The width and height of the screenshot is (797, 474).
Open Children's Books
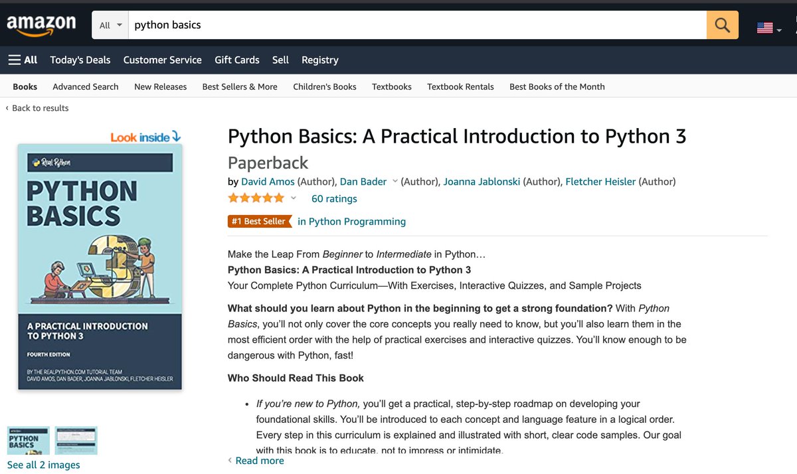pyautogui.click(x=325, y=86)
